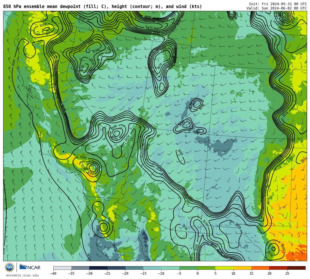
Task: Click the -25 colorbar tick label
Action: pos(107,274)
